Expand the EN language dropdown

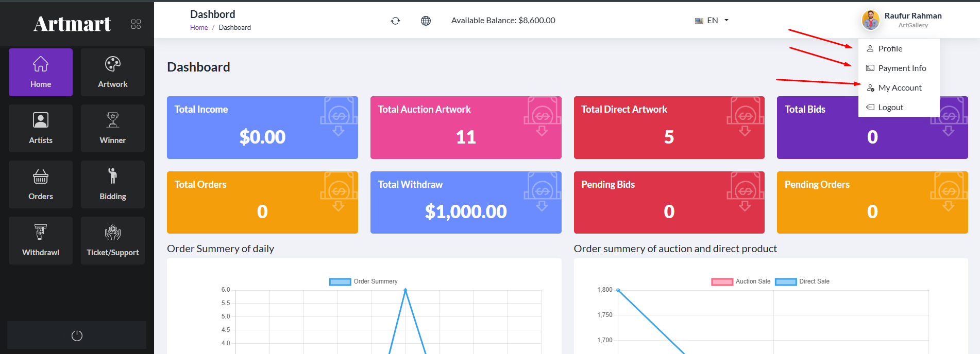[x=712, y=21]
